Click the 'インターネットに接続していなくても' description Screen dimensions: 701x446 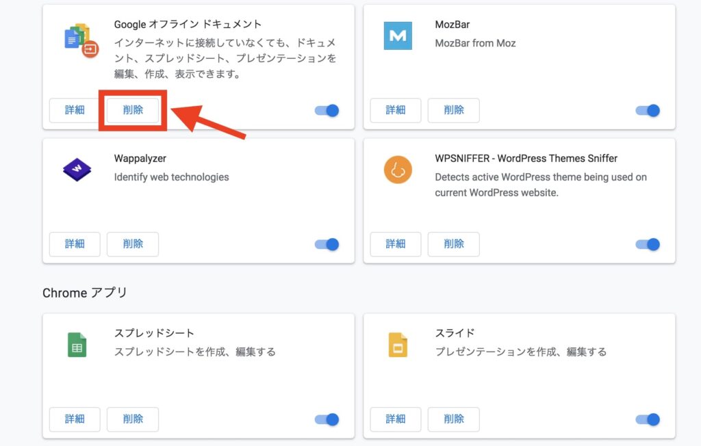[225, 59]
